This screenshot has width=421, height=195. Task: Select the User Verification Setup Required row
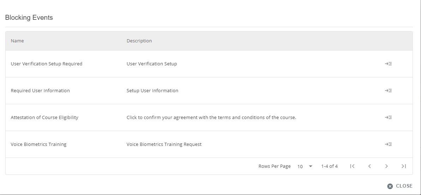47,64
